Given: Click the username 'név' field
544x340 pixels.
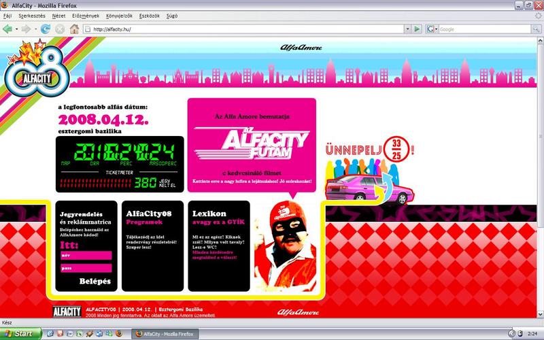Looking at the screenshot, I should click(86, 256).
